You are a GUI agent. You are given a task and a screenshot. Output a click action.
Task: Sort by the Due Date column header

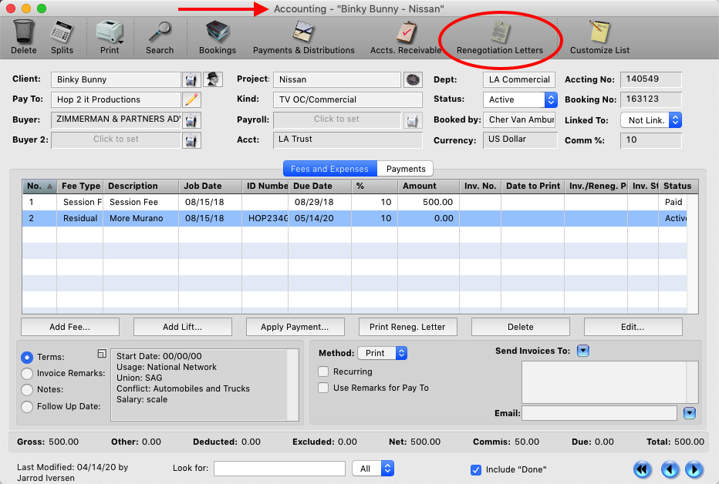(x=319, y=186)
